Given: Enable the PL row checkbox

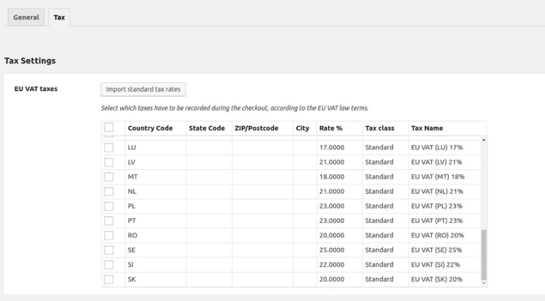Looking at the screenshot, I should point(109,206).
